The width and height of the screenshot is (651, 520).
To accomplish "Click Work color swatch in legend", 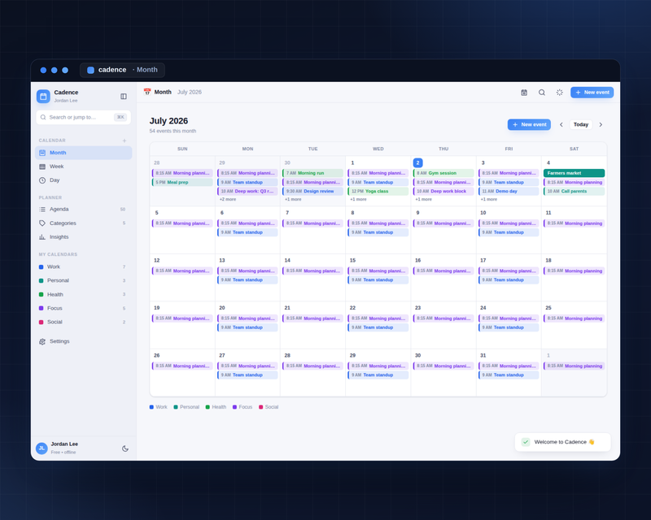I will (151, 407).
